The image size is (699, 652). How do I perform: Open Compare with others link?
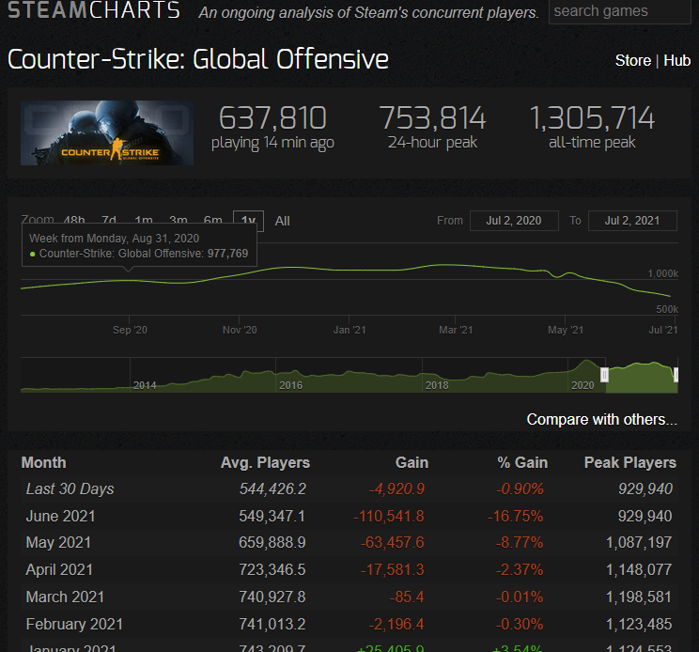point(601,419)
